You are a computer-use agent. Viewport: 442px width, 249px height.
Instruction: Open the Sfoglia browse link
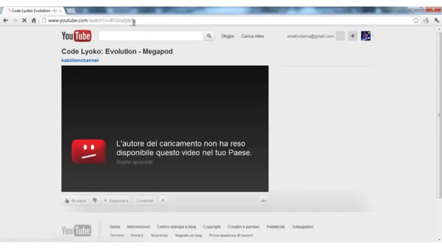(x=228, y=36)
